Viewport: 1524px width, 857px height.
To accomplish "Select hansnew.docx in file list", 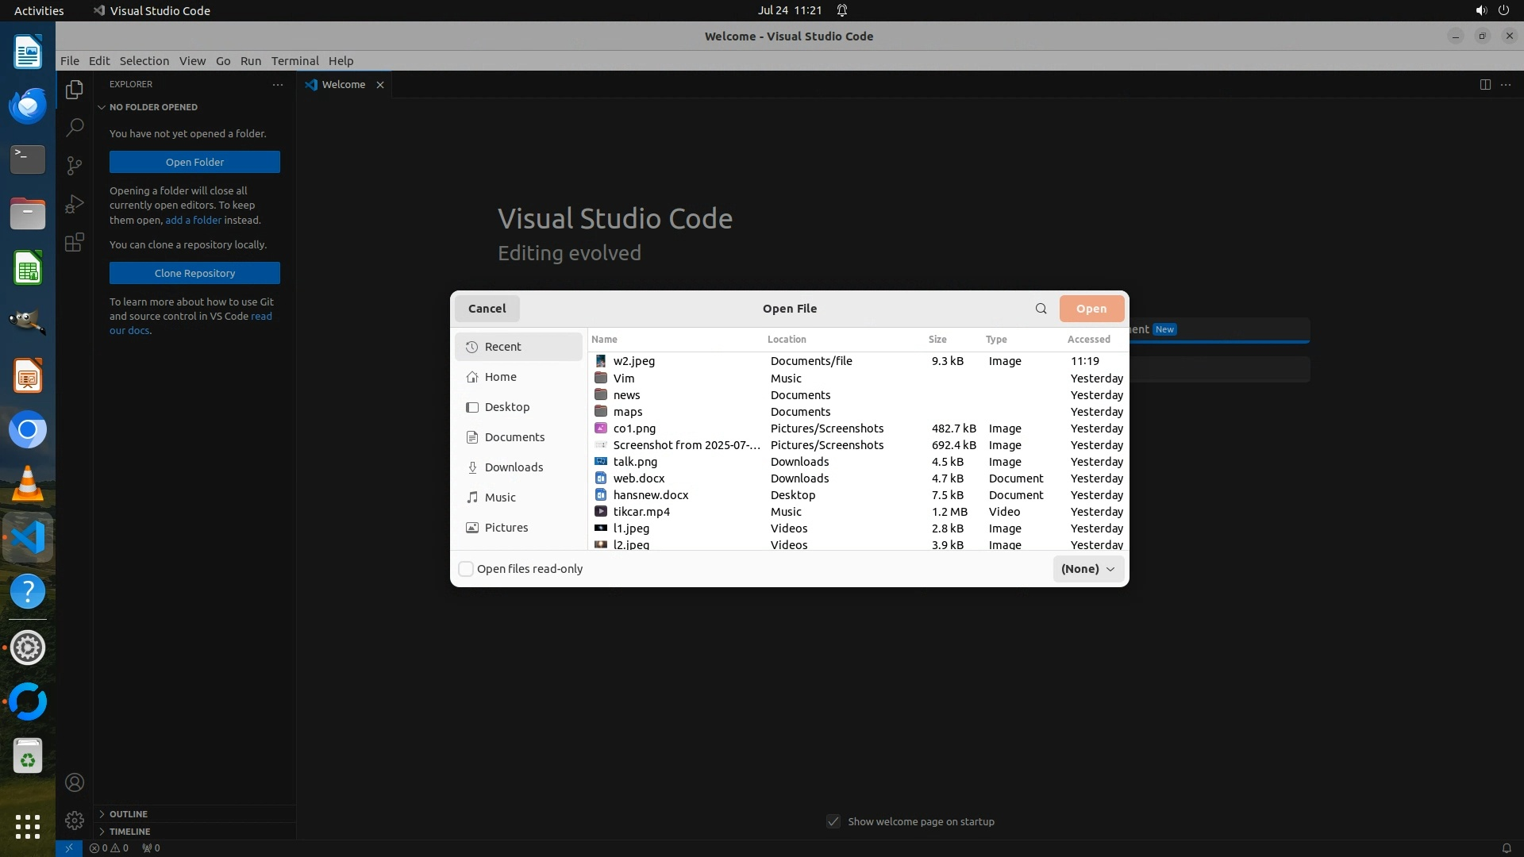I will (650, 495).
